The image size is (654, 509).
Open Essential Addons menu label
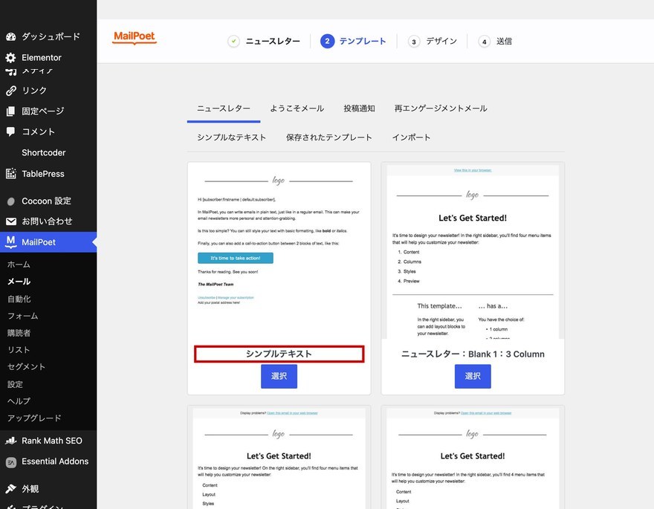pyautogui.click(x=55, y=461)
